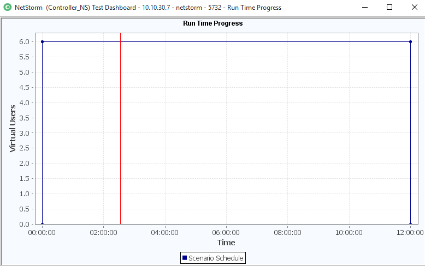
Task: Click the 3.0 value on the y-axis
Action: (24, 133)
